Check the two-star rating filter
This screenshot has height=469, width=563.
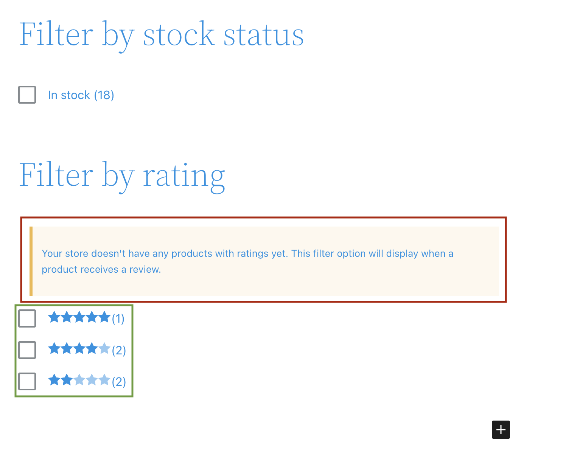26,382
